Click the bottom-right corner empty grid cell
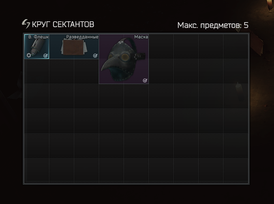274x204 pixels. pyautogui.click(x=236, y=170)
